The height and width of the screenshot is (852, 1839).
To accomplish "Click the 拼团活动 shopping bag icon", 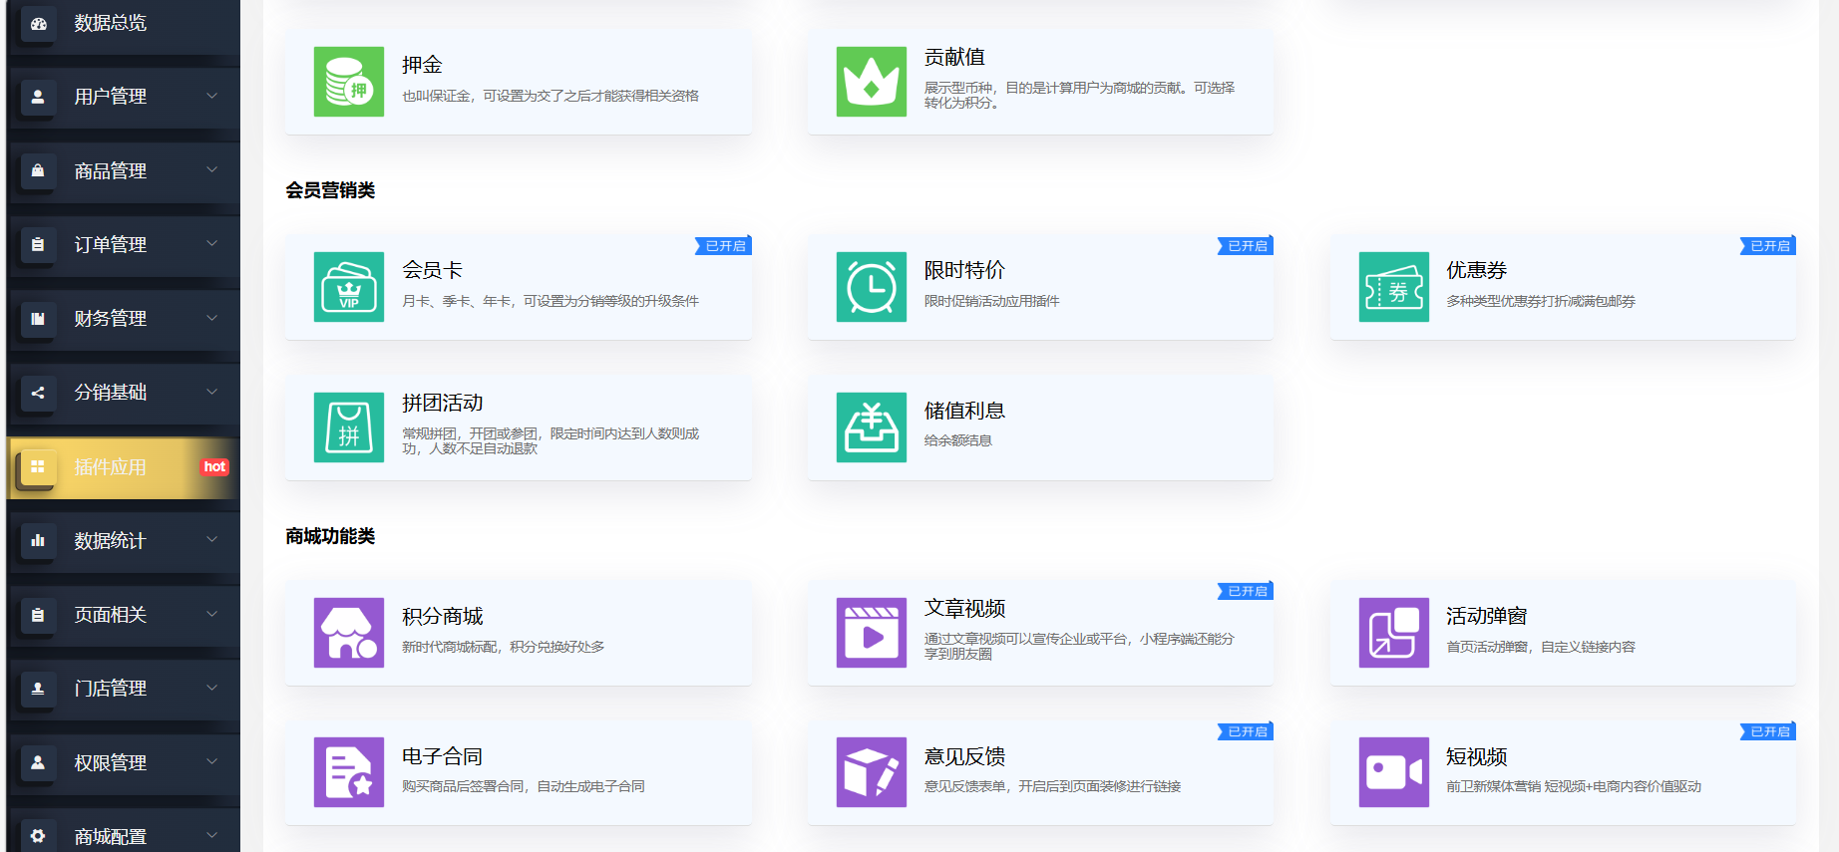I will point(349,427).
